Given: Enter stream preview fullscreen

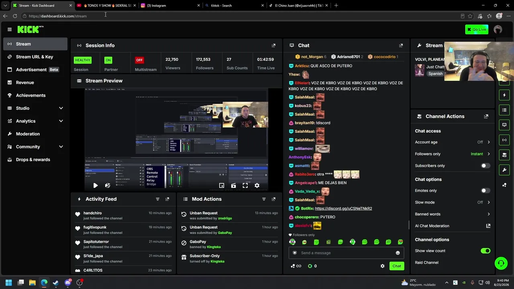Looking at the screenshot, I should click(x=245, y=185).
